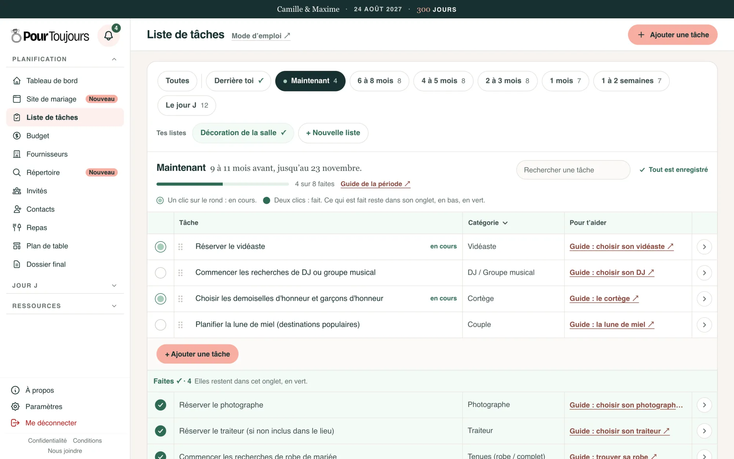This screenshot has height=459, width=734.
Task: Click the Rechercher une tâche search field
Action: coord(573,170)
